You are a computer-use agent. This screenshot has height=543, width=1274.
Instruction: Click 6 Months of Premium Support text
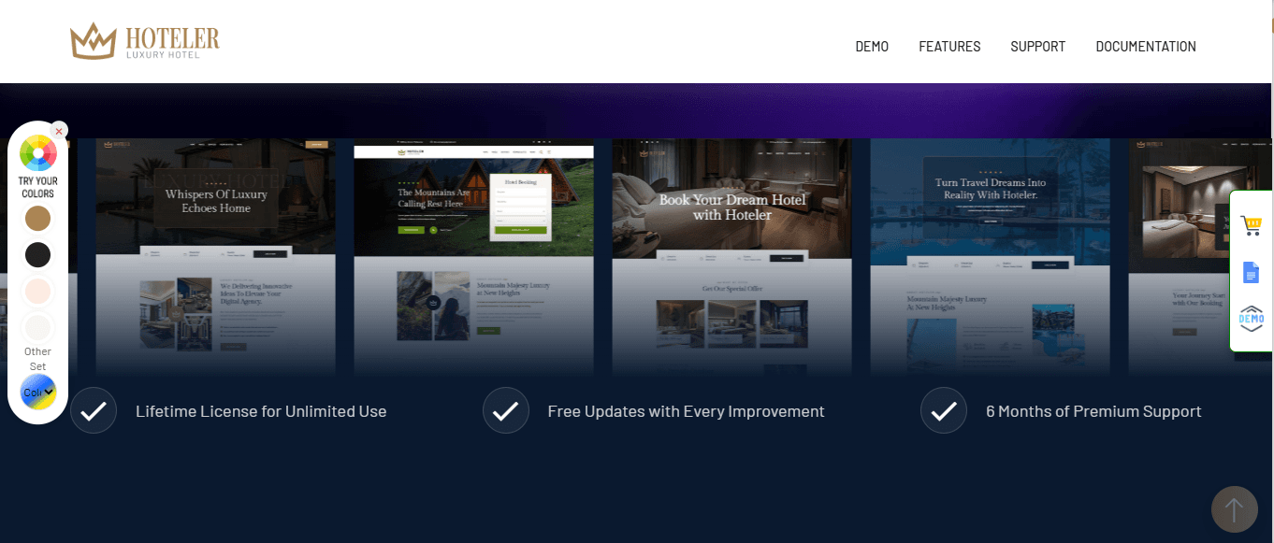pyautogui.click(x=1093, y=411)
